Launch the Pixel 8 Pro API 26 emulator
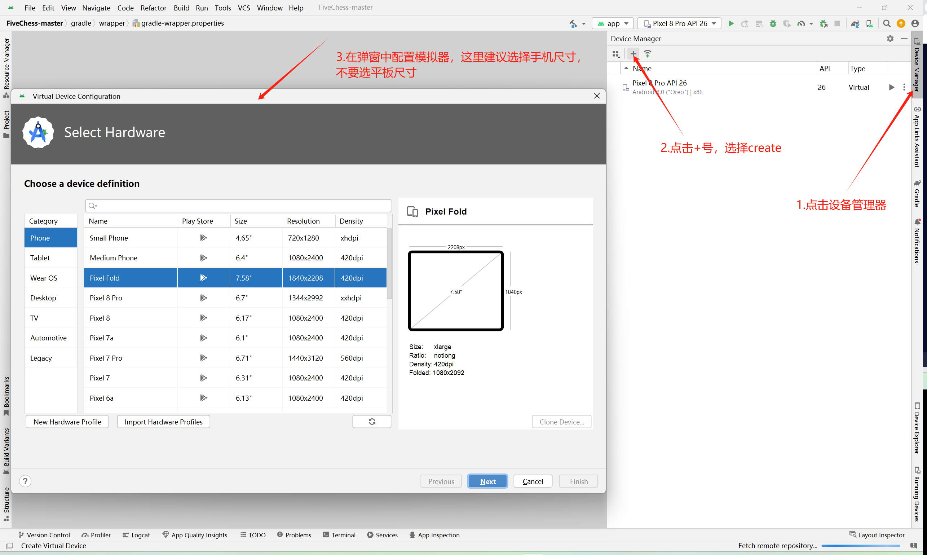This screenshot has width=927, height=555. 891,87
